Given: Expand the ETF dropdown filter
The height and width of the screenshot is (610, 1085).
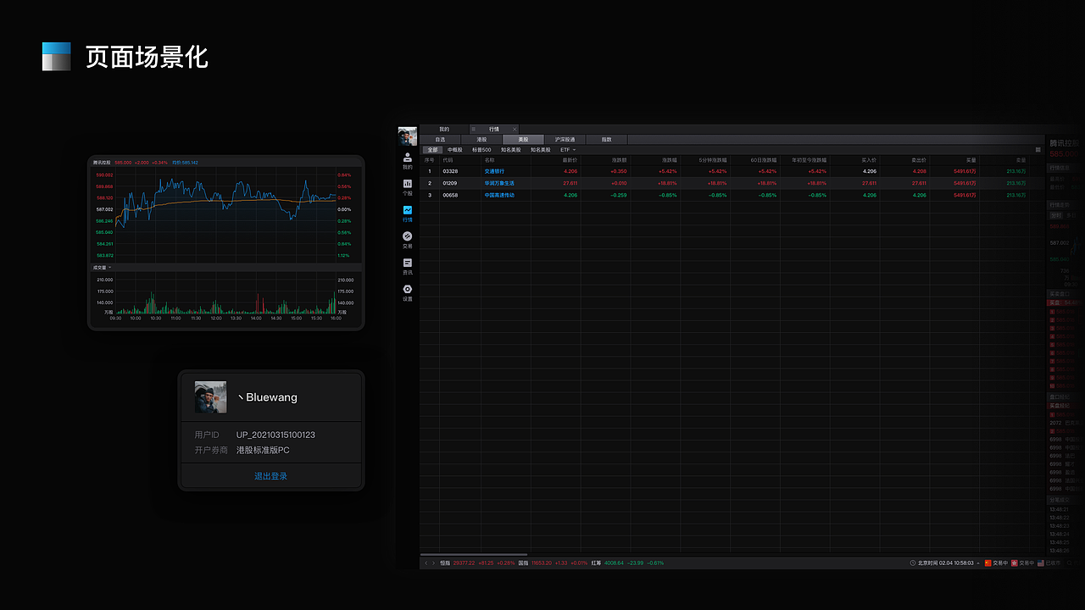Looking at the screenshot, I should tap(568, 150).
